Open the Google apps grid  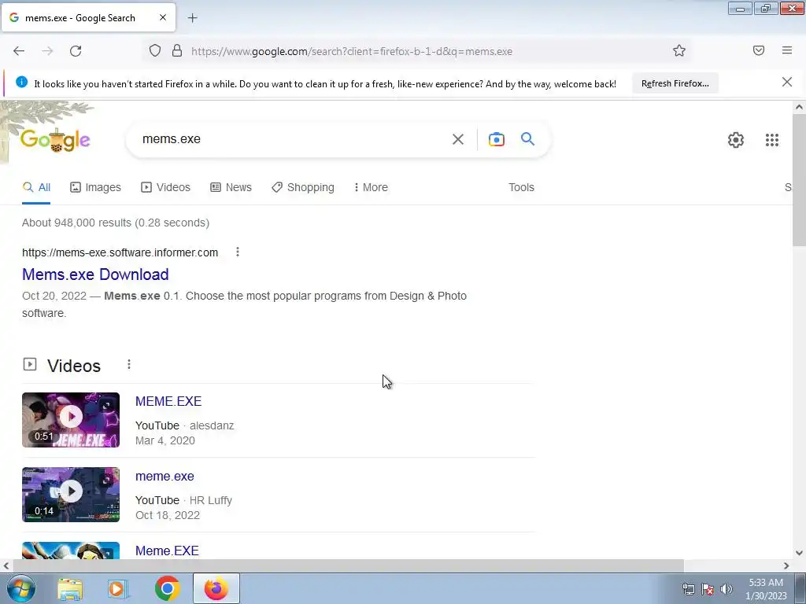(x=772, y=140)
